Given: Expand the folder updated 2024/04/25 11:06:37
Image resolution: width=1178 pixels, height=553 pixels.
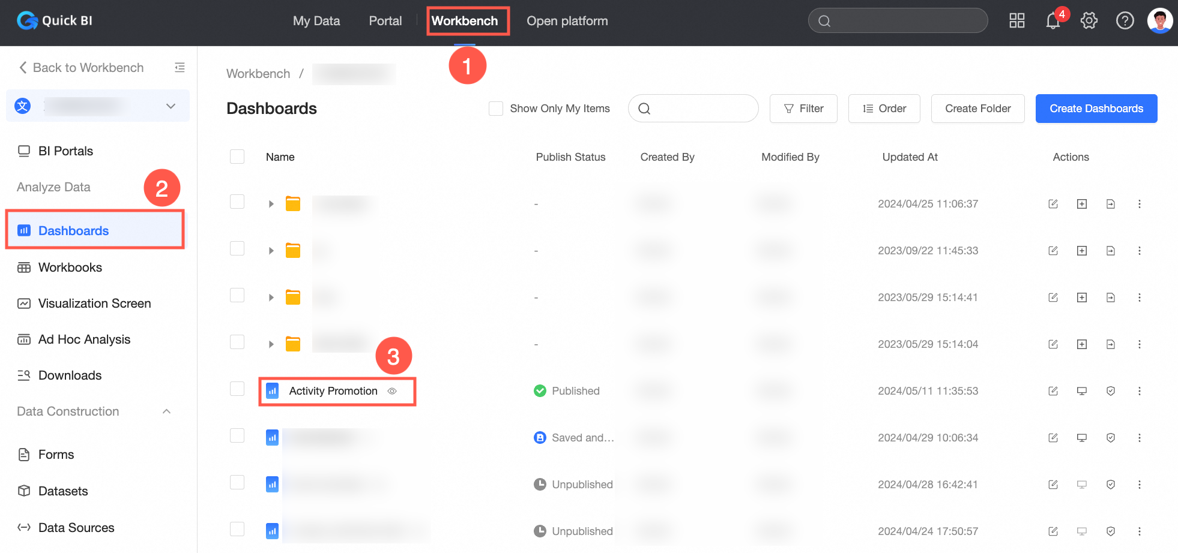Looking at the screenshot, I should [x=271, y=204].
